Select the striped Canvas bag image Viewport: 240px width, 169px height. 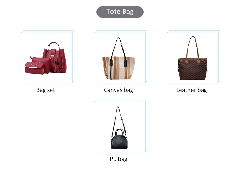119,59
